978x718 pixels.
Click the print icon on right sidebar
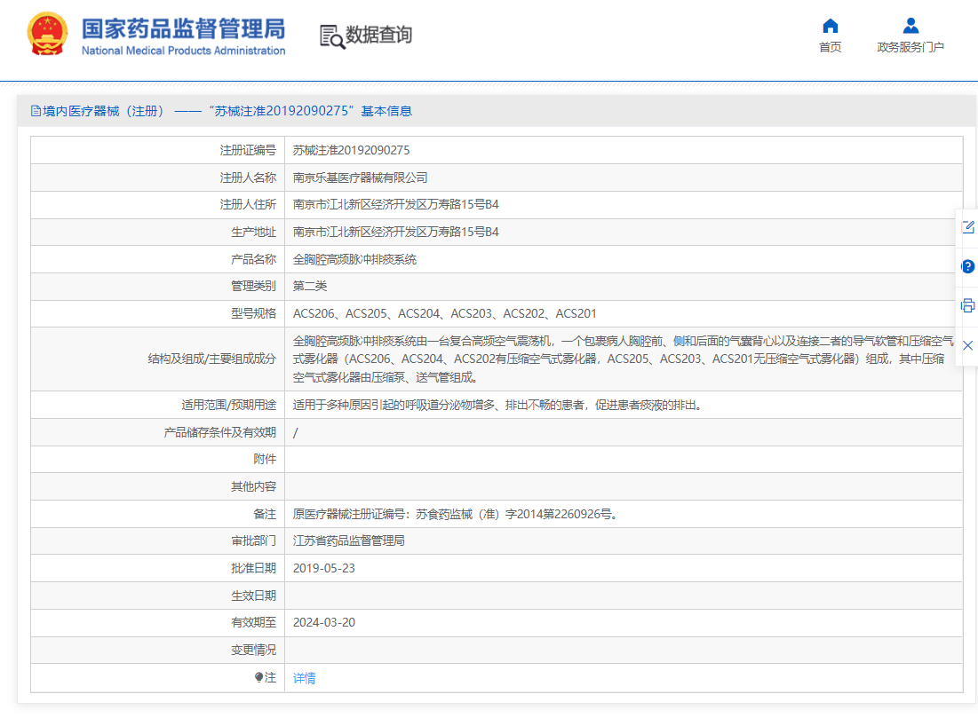968,305
